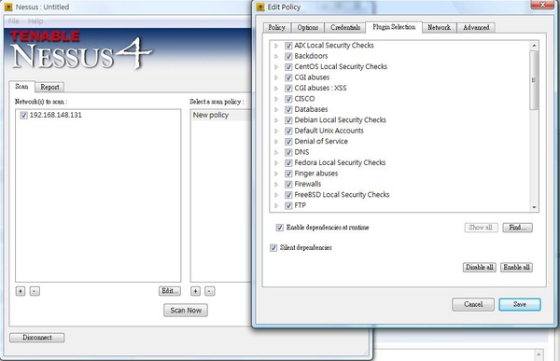Viewport: 560px width, 361px height.
Task: Expand DNS tree node
Action: click(x=276, y=152)
